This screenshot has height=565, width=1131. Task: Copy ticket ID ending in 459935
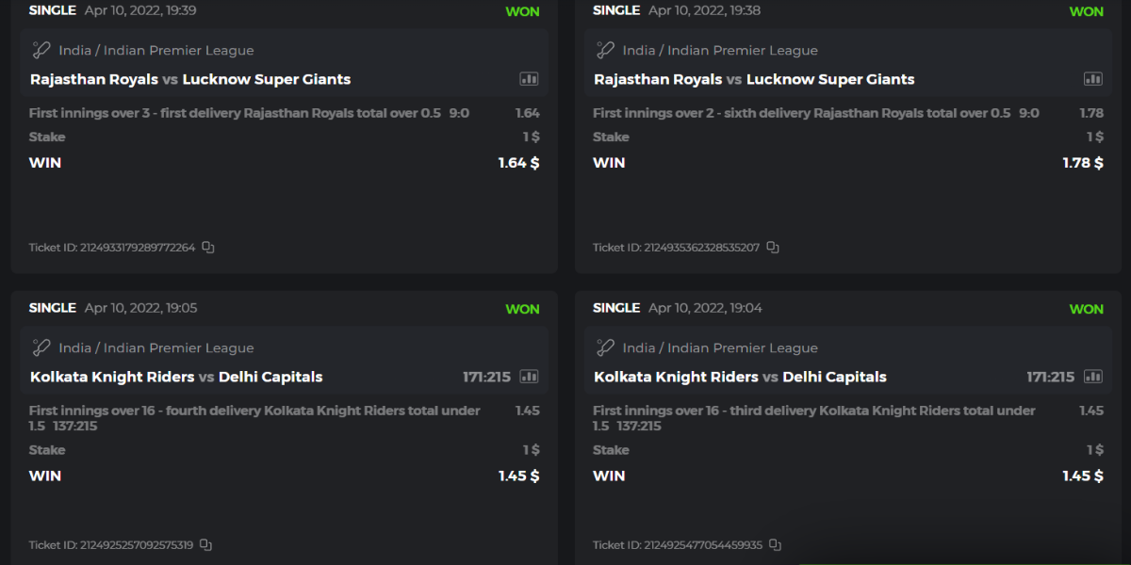tap(776, 545)
